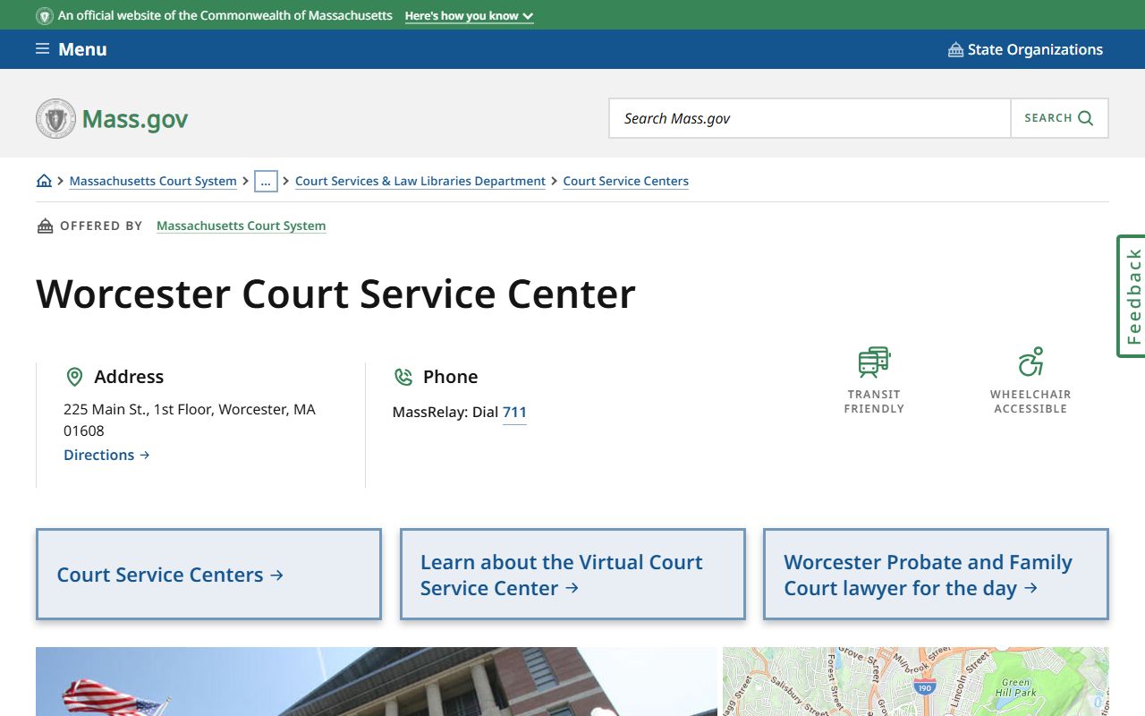Open Court Services & Law Libraries Department link
The width and height of the screenshot is (1145, 716).
pos(420,181)
